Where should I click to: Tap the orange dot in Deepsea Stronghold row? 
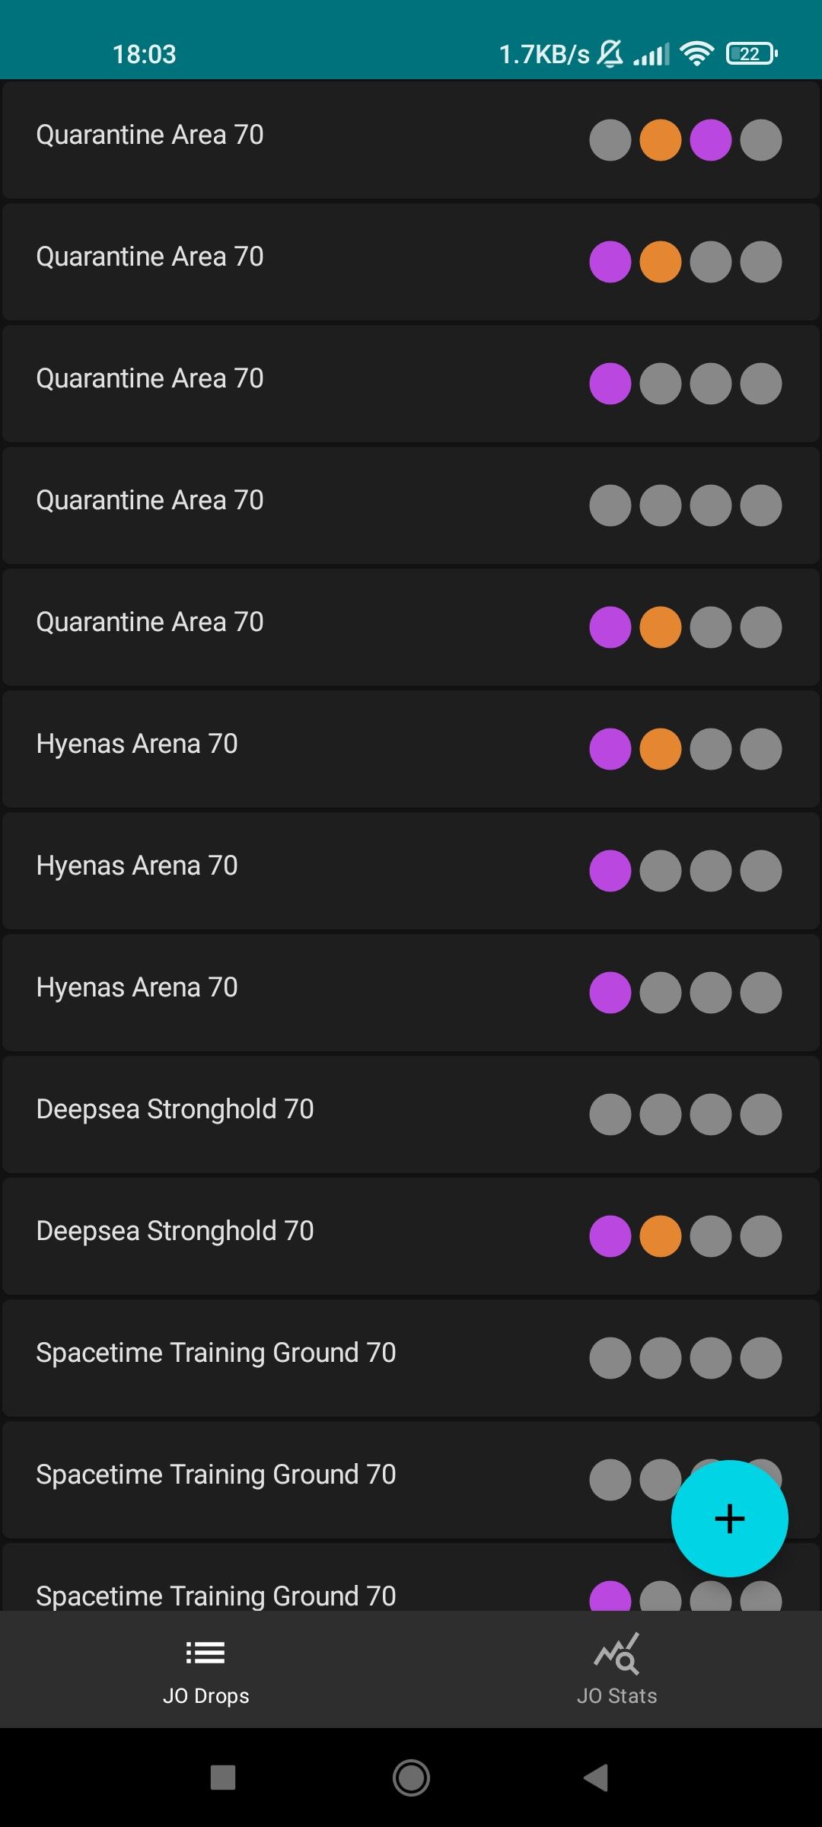pos(661,1236)
